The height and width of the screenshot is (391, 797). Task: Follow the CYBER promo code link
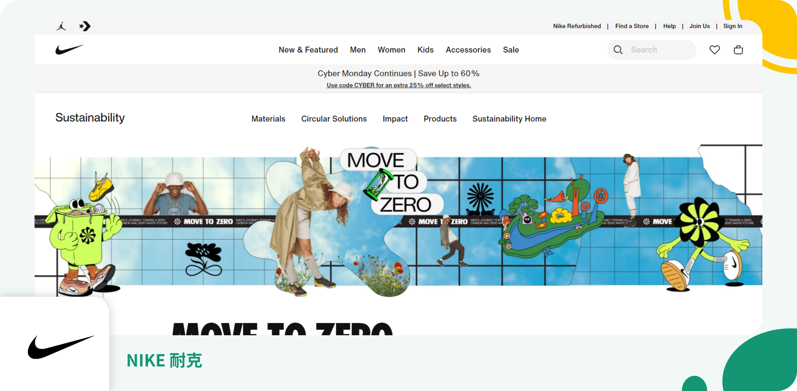coord(398,85)
